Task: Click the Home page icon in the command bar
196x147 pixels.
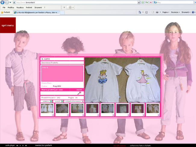Action: (x=140, y=12)
